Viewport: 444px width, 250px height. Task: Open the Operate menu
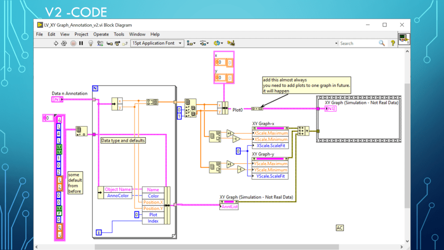click(101, 34)
